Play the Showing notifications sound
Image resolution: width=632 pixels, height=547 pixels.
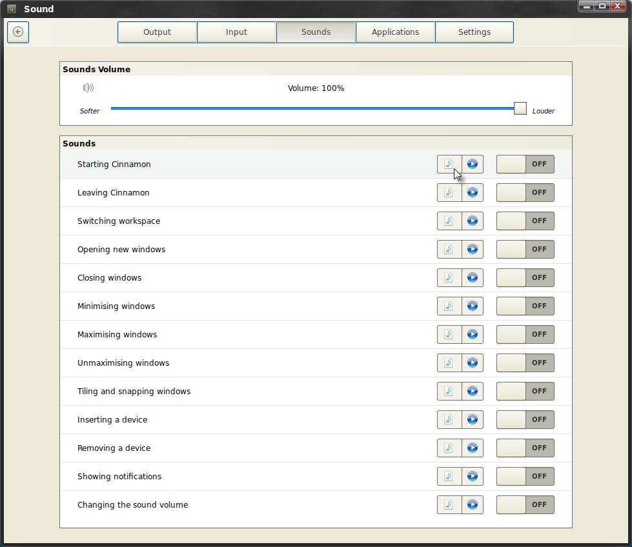pos(473,476)
